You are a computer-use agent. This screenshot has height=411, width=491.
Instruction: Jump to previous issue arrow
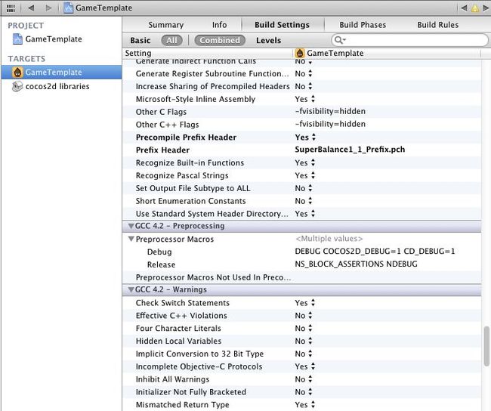pyautogui.click(x=464, y=8)
